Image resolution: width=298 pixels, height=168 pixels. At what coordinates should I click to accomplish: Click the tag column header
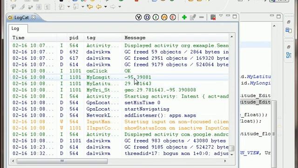click(x=102, y=38)
